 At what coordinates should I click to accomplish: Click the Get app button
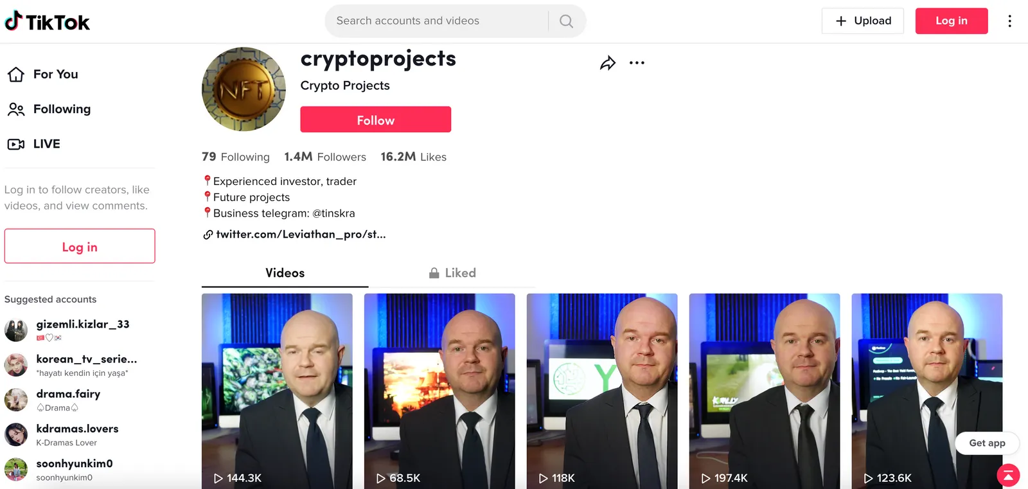click(x=987, y=443)
